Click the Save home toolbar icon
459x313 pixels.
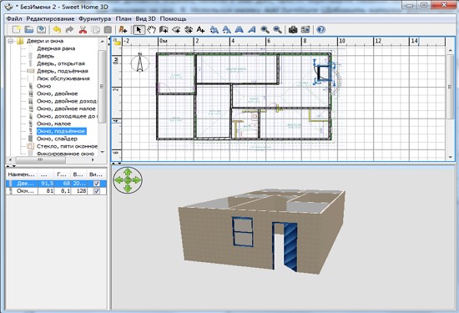42,29
